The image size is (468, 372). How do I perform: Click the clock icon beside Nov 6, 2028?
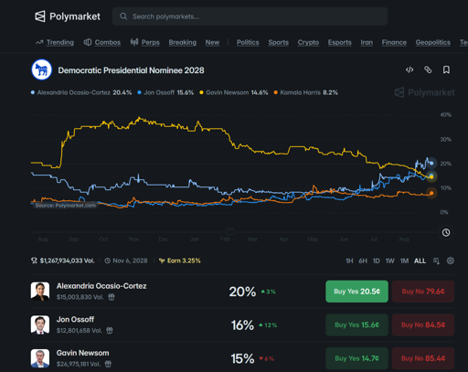tap(108, 260)
